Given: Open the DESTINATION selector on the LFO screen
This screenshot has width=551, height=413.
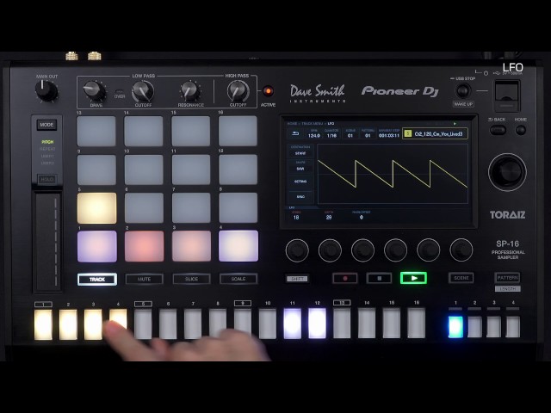Looking at the screenshot, I should click(x=300, y=151).
